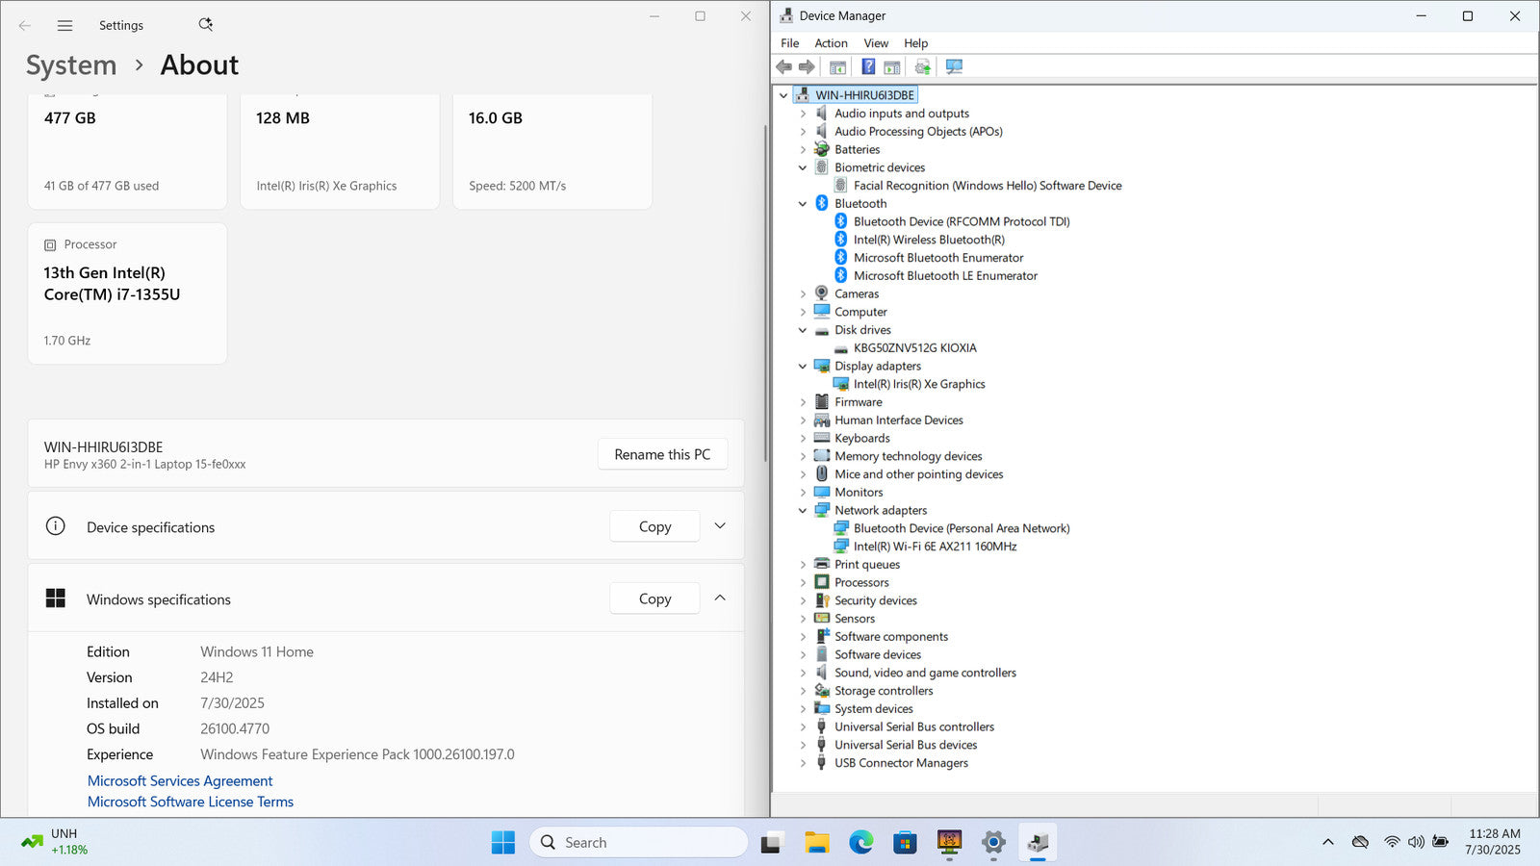Select the Security devices category icon
Screen dimensions: 1540x866
tap(821, 600)
